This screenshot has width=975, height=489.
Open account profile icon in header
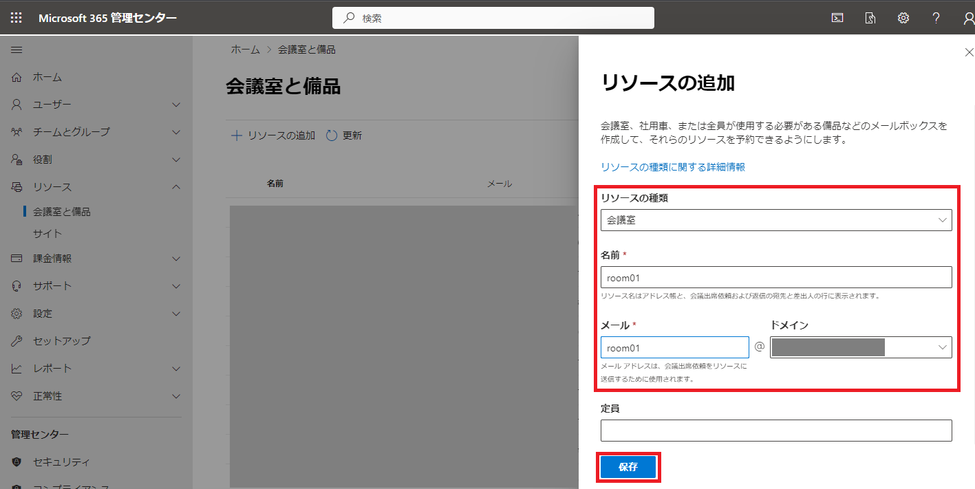(969, 19)
